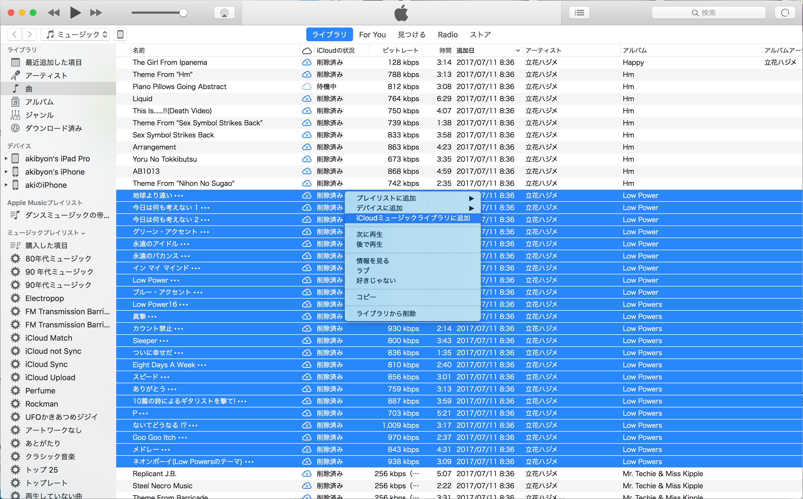Open the 80年代ミュージック smart playlist
The height and width of the screenshot is (499, 803).
pyautogui.click(x=58, y=259)
